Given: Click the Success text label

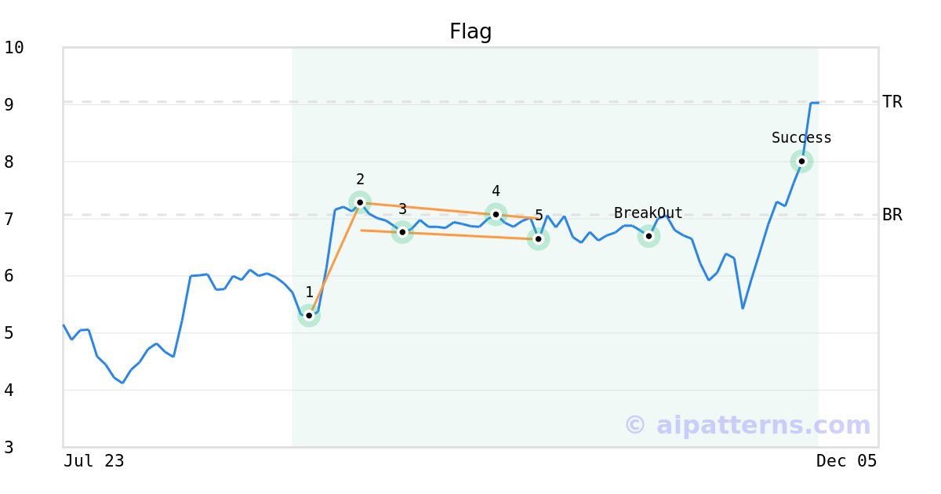Looking at the screenshot, I should (801, 138).
